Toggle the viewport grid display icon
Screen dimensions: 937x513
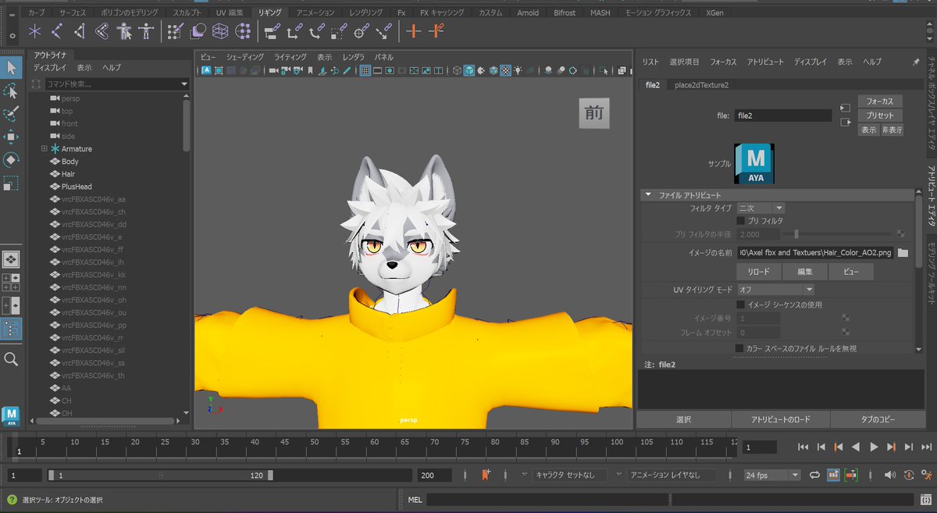[x=365, y=70]
